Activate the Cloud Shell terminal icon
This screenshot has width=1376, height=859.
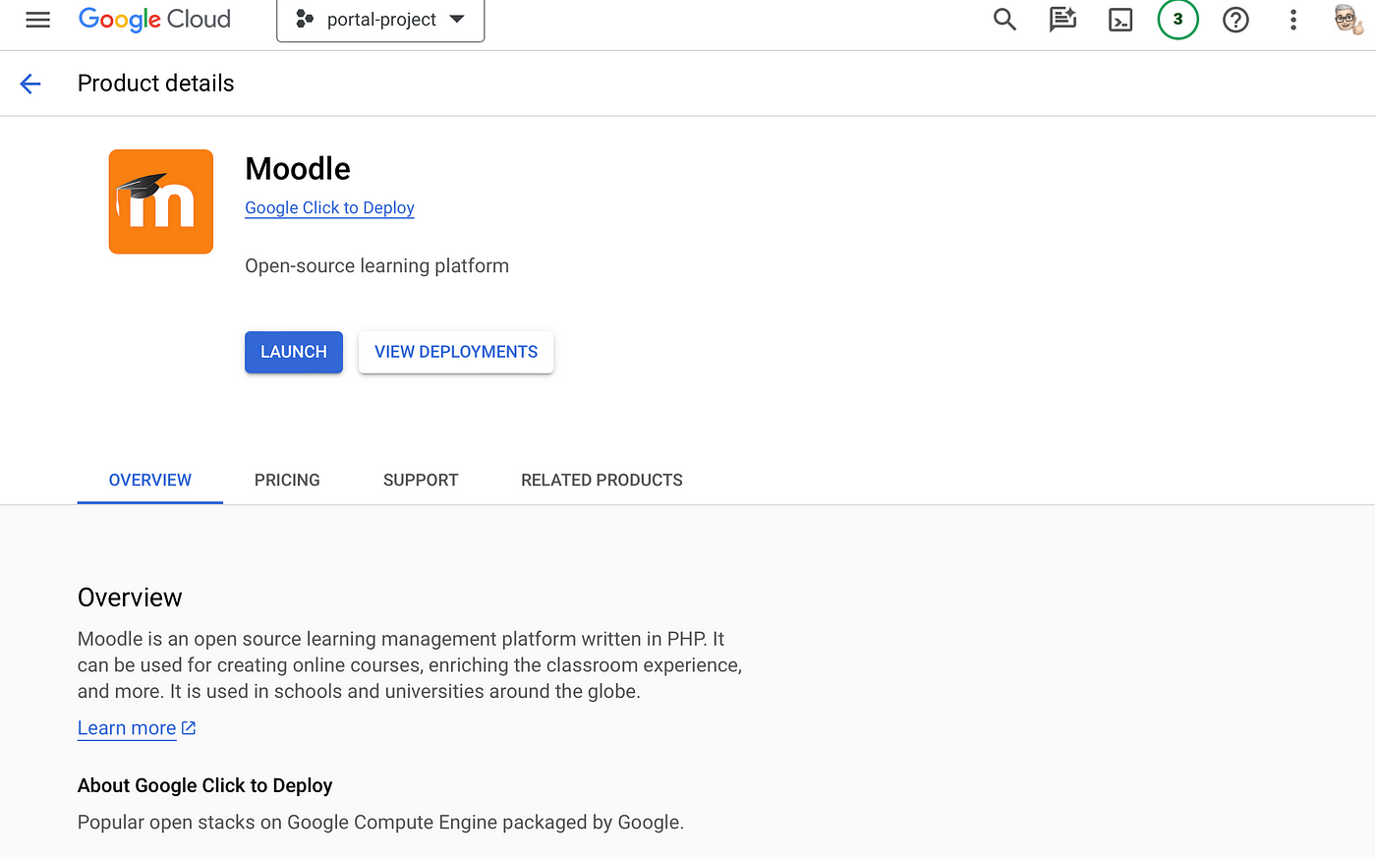click(1120, 20)
